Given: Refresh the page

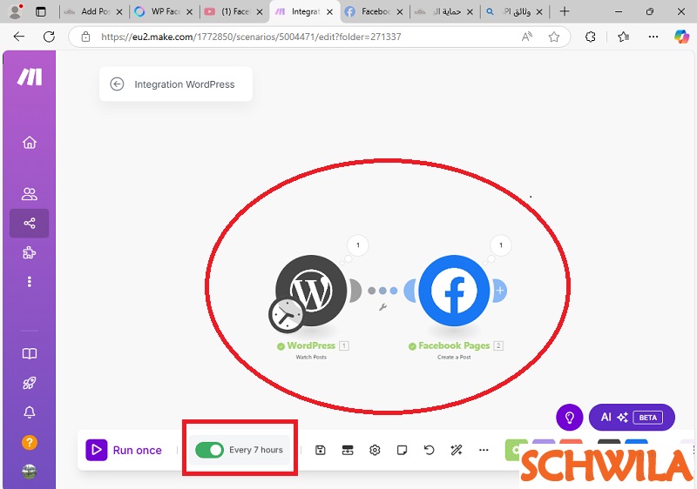Looking at the screenshot, I should click(x=49, y=37).
